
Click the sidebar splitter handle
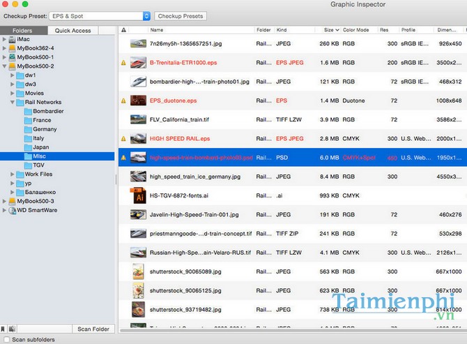[116, 179]
